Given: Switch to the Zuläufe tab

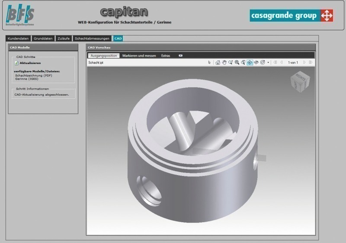Looking at the screenshot, I should (x=64, y=38).
